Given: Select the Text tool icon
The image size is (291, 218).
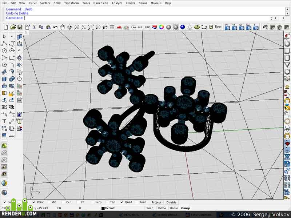Looking at the screenshot, I should 4,121.
